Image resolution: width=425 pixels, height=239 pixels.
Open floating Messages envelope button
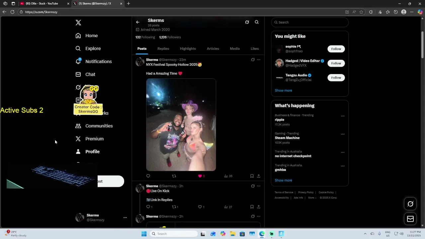tap(410, 219)
